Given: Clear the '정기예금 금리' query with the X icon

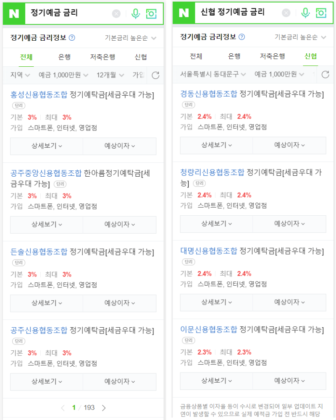Looking at the screenshot, I should point(116,13).
